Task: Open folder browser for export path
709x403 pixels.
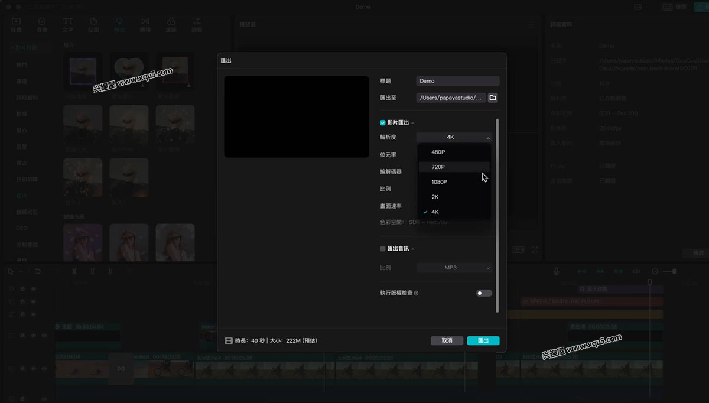Action: tap(493, 97)
